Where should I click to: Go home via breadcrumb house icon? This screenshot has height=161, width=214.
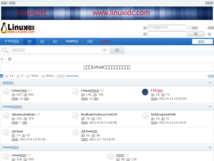pos(2,59)
